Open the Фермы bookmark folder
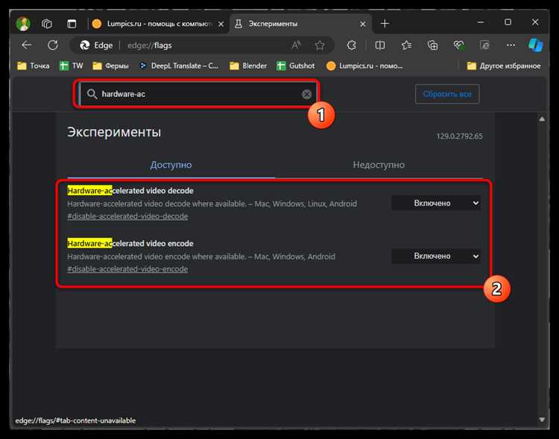The height and width of the screenshot is (439, 559). (110, 66)
